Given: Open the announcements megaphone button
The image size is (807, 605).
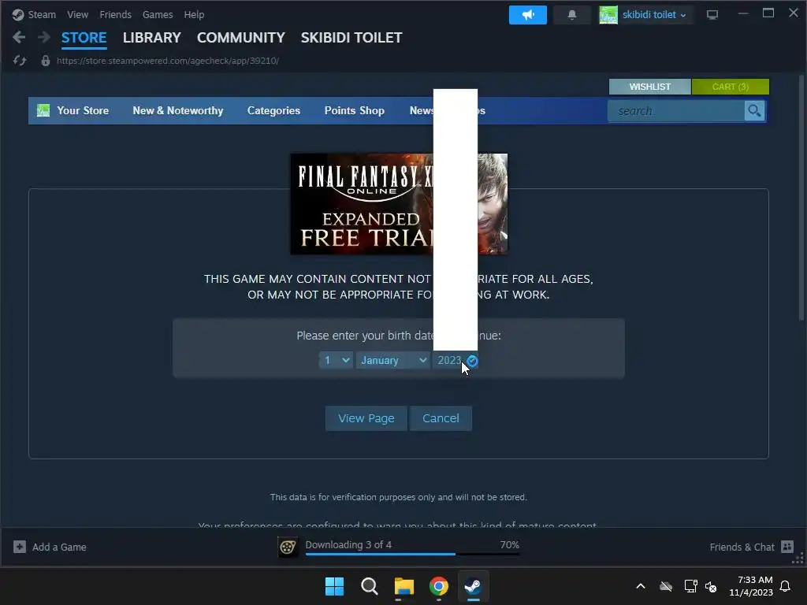Looking at the screenshot, I should [527, 15].
